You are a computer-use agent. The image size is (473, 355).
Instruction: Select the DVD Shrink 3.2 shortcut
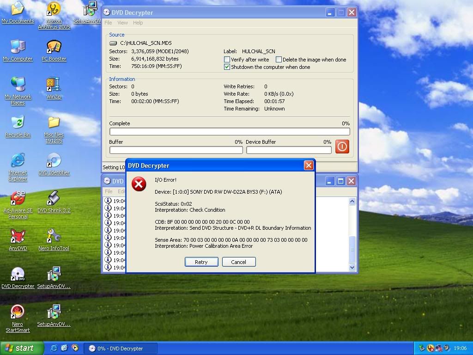[54, 202]
